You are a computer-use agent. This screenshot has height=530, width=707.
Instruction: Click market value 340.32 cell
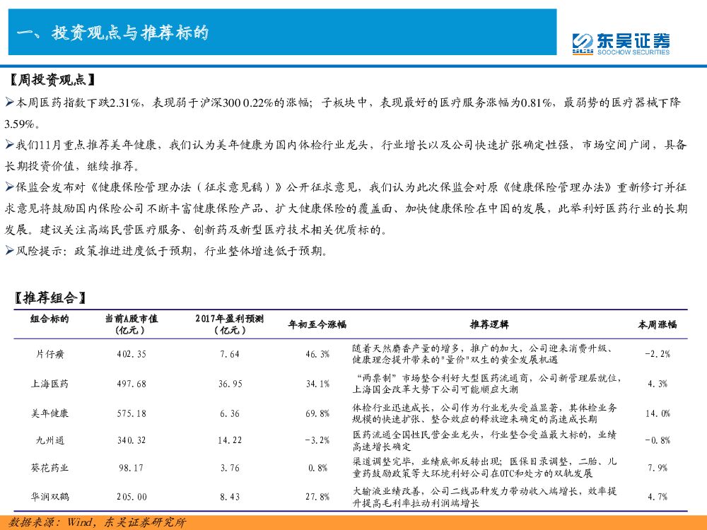coord(132,440)
